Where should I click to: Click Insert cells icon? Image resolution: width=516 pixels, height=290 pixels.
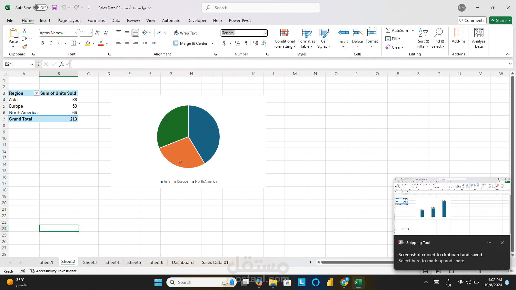343,33
